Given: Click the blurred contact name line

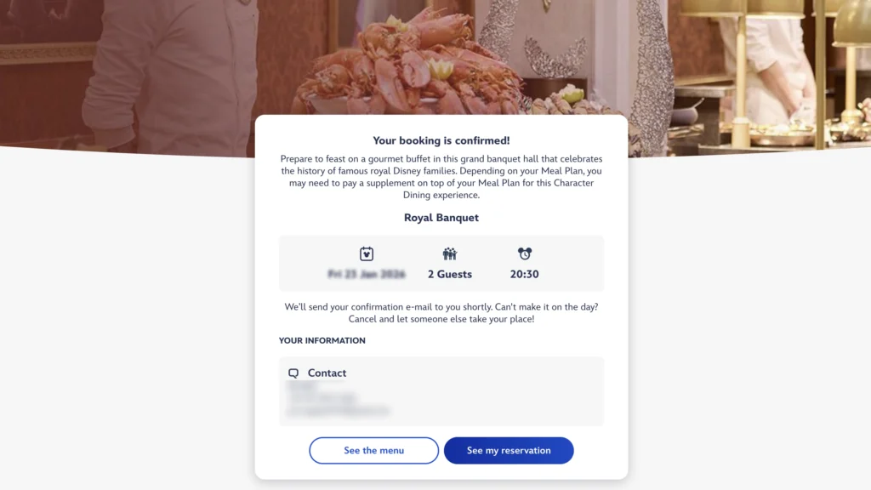Looking at the screenshot, I should pos(302,385).
